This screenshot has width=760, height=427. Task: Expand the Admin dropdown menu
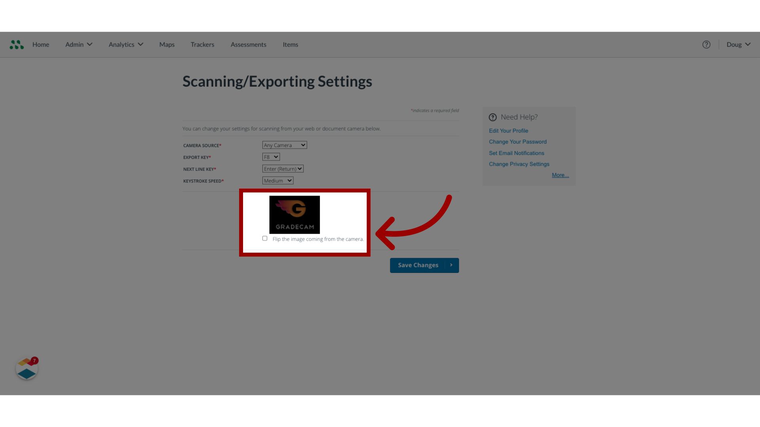click(78, 44)
